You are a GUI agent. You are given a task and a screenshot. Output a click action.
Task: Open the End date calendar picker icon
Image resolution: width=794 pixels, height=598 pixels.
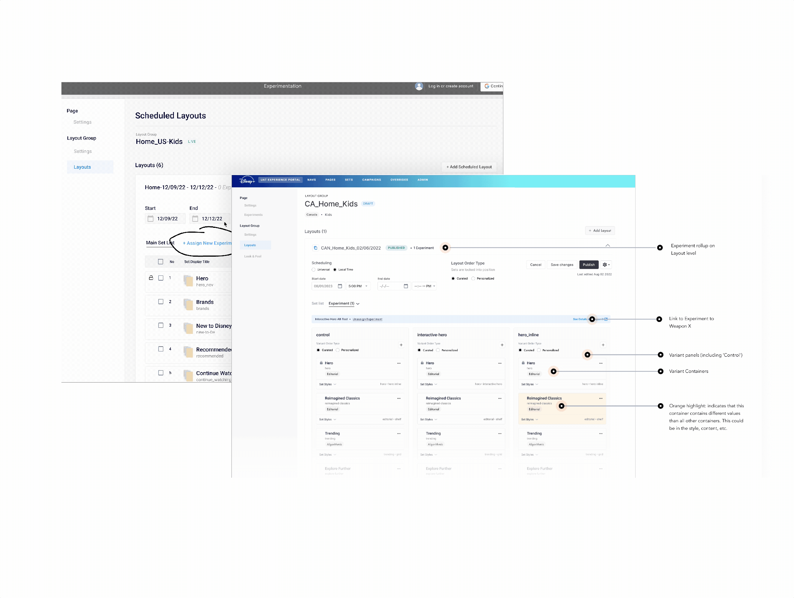coord(406,286)
